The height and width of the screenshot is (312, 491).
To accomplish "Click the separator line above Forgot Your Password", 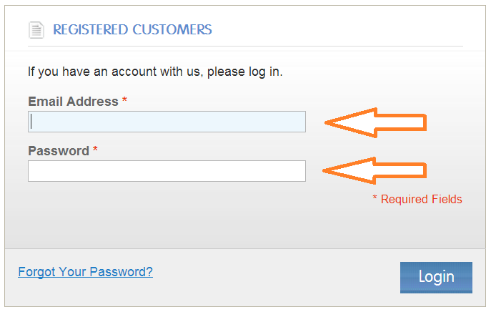I will pyautogui.click(x=245, y=249).
